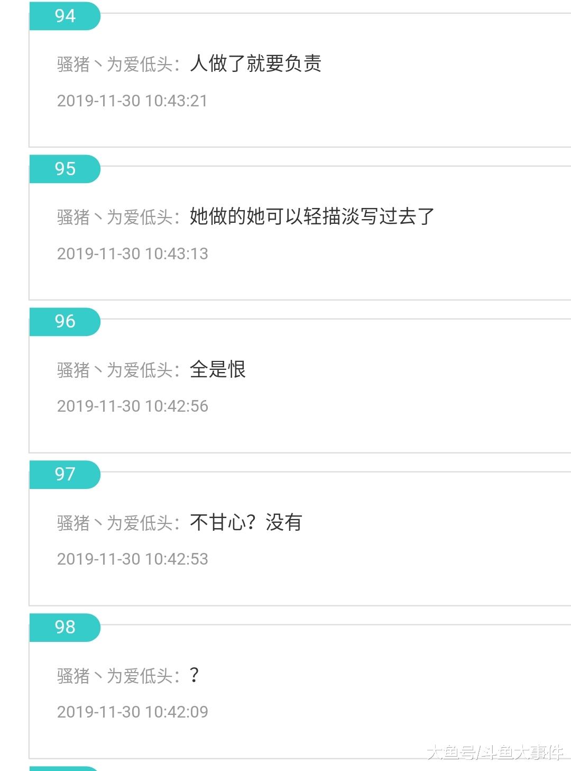571x771 pixels.
Task: Click the timestamp 2019-11-30 10:43:21
Action: tap(132, 101)
